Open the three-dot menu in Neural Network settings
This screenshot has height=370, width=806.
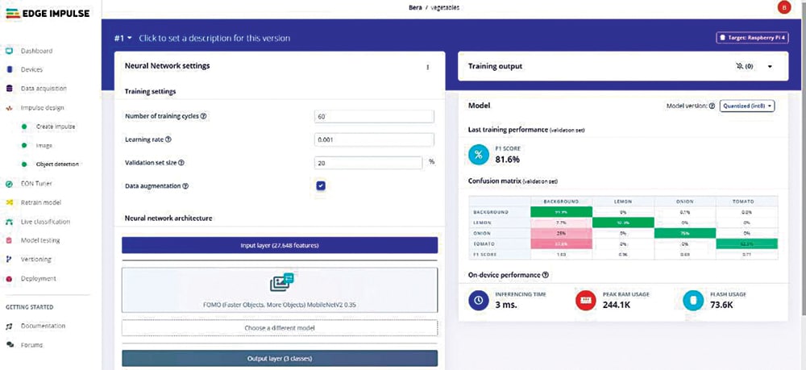click(x=428, y=67)
